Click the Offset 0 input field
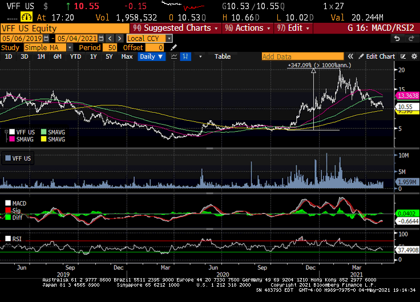Image resolution: width=420 pixels, height=302 pixels. click(154, 48)
